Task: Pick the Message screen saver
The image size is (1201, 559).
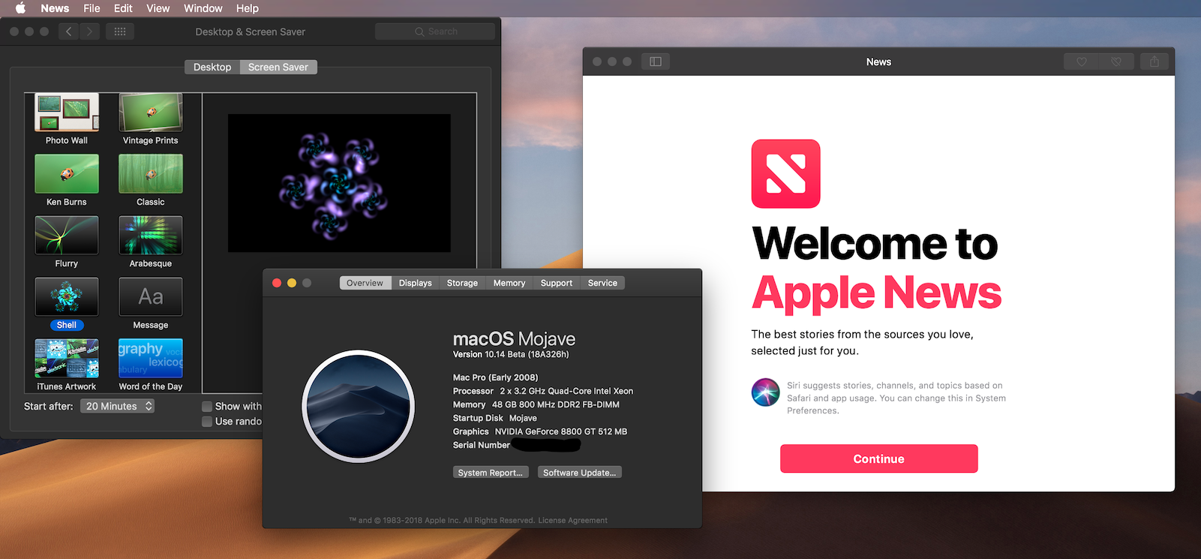Action: (x=151, y=304)
